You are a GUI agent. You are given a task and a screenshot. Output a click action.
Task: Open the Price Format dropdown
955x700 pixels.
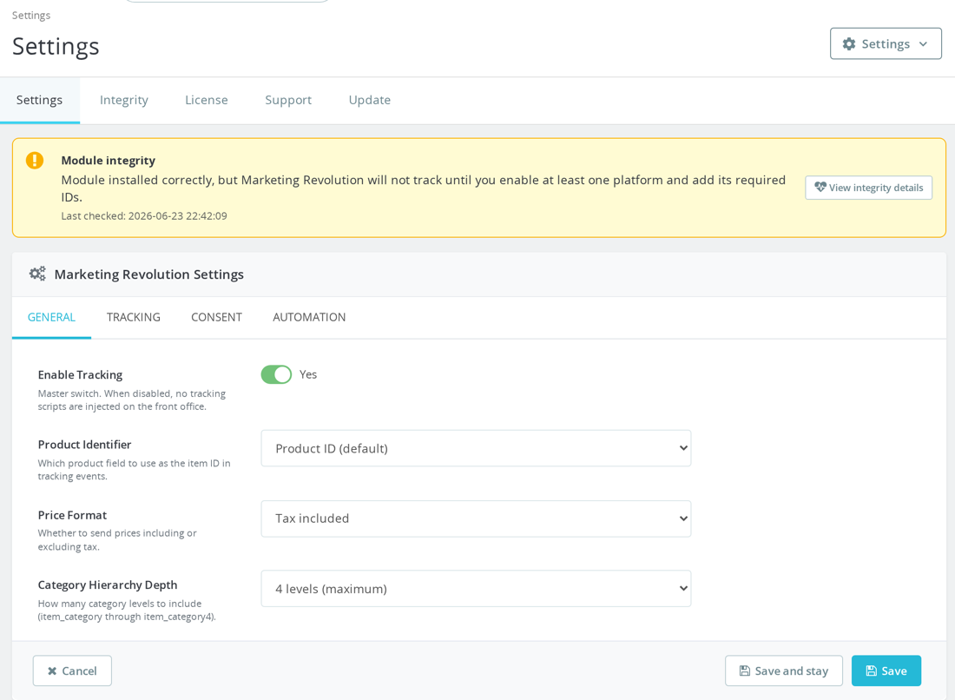[x=476, y=518]
